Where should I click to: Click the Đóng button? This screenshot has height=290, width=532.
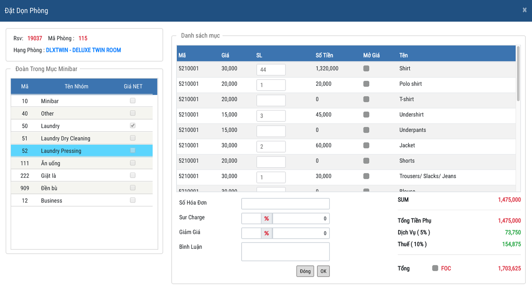tap(305, 271)
